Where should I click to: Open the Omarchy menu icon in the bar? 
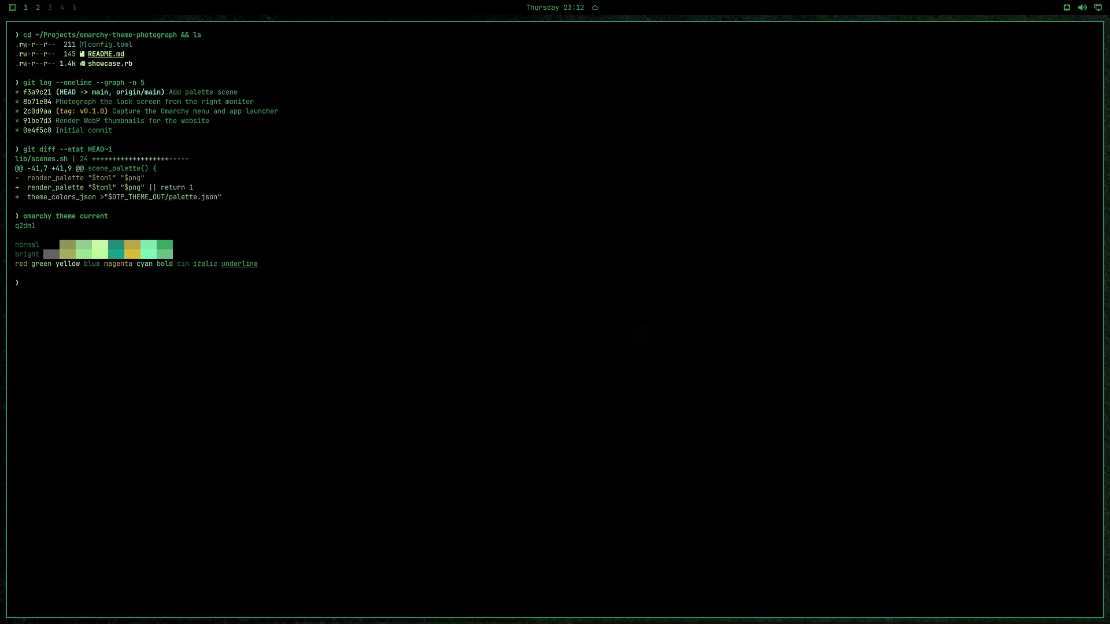coord(13,8)
